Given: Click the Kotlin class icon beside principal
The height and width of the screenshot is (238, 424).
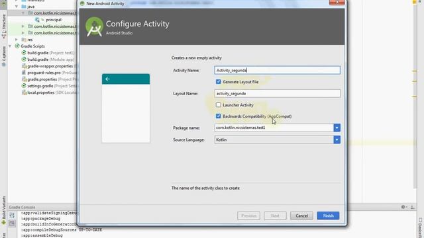Looking at the screenshot, I should (x=37, y=20).
